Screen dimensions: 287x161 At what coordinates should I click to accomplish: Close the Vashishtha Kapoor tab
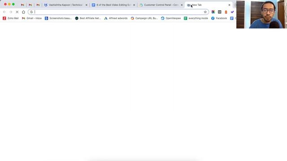[87, 5]
